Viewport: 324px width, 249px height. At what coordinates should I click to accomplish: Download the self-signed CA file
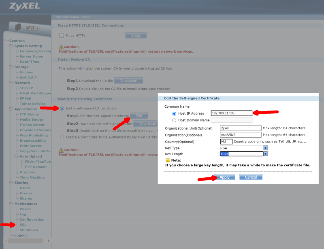[145, 124]
